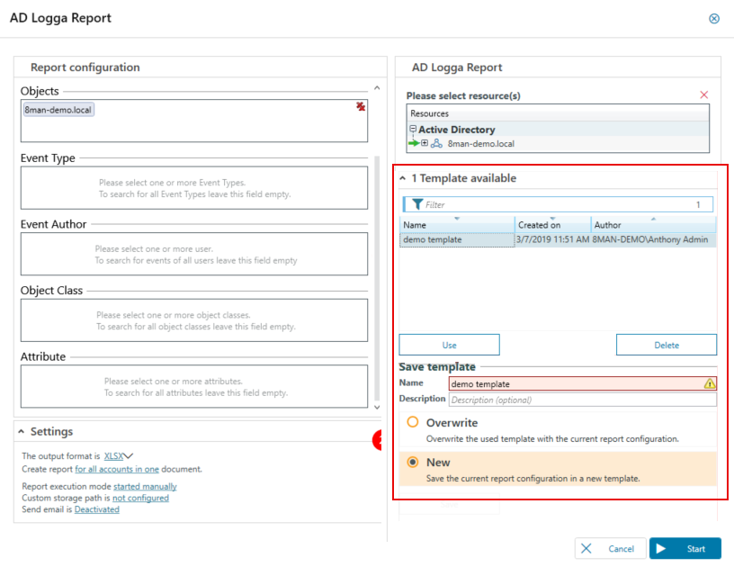Close the AD Logga Report dialog

point(714,18)
